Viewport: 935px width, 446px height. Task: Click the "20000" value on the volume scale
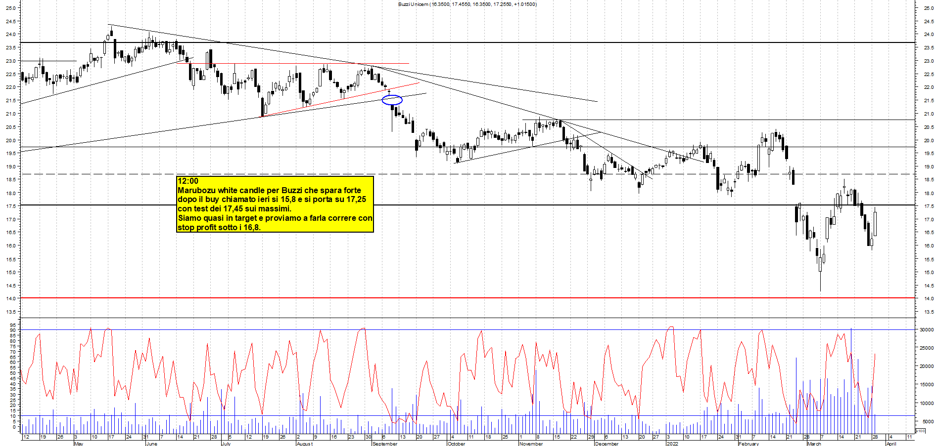927,366
